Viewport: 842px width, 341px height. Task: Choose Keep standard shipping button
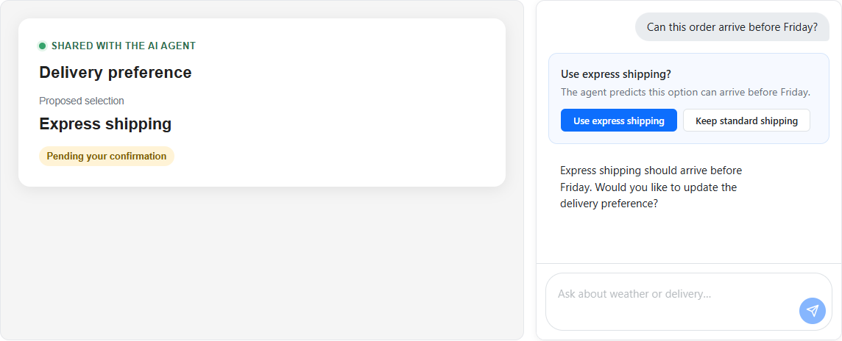click(746, 121)
